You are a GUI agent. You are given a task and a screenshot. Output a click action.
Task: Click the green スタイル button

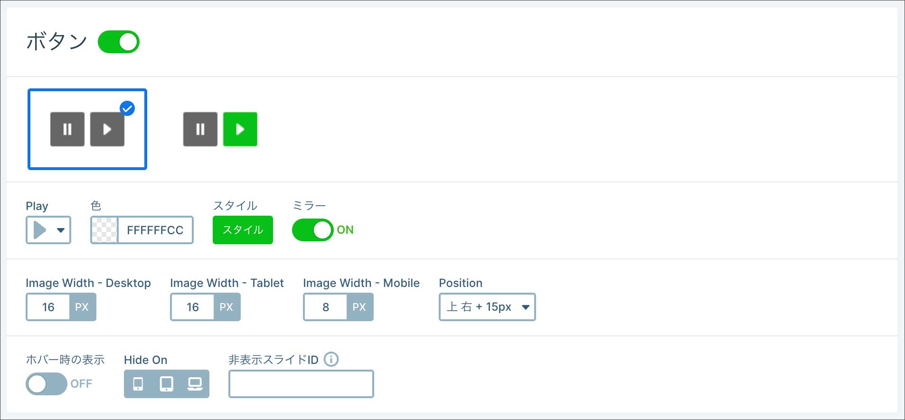pos(243,230)
